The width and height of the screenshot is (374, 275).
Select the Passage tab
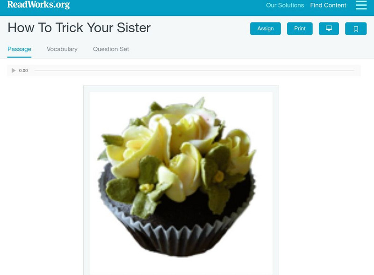[x=19, y=49]
